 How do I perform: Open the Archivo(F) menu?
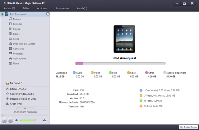pyautogui.click(x=9, y=8)
